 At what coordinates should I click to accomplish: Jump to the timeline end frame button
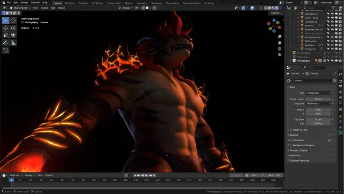[154, 175]
